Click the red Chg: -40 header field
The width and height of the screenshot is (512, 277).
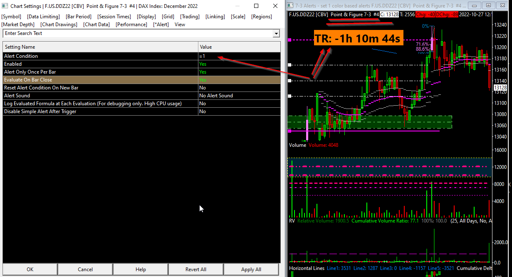point(425,14)
